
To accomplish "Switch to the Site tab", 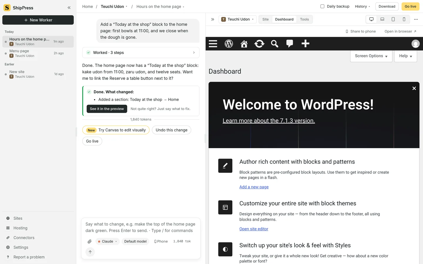I will [x=266, y=19].
